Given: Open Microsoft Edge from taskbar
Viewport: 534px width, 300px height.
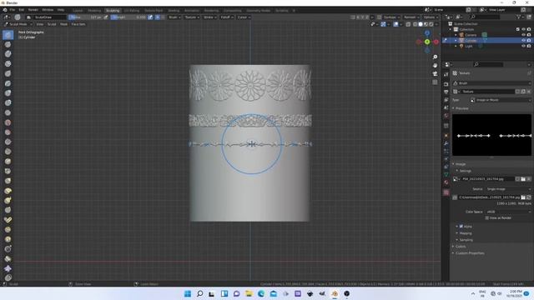Looking at the screenshot, I should [x=261, y=294].
